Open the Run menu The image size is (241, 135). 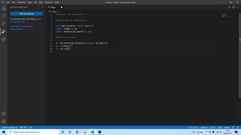(41, 2)
